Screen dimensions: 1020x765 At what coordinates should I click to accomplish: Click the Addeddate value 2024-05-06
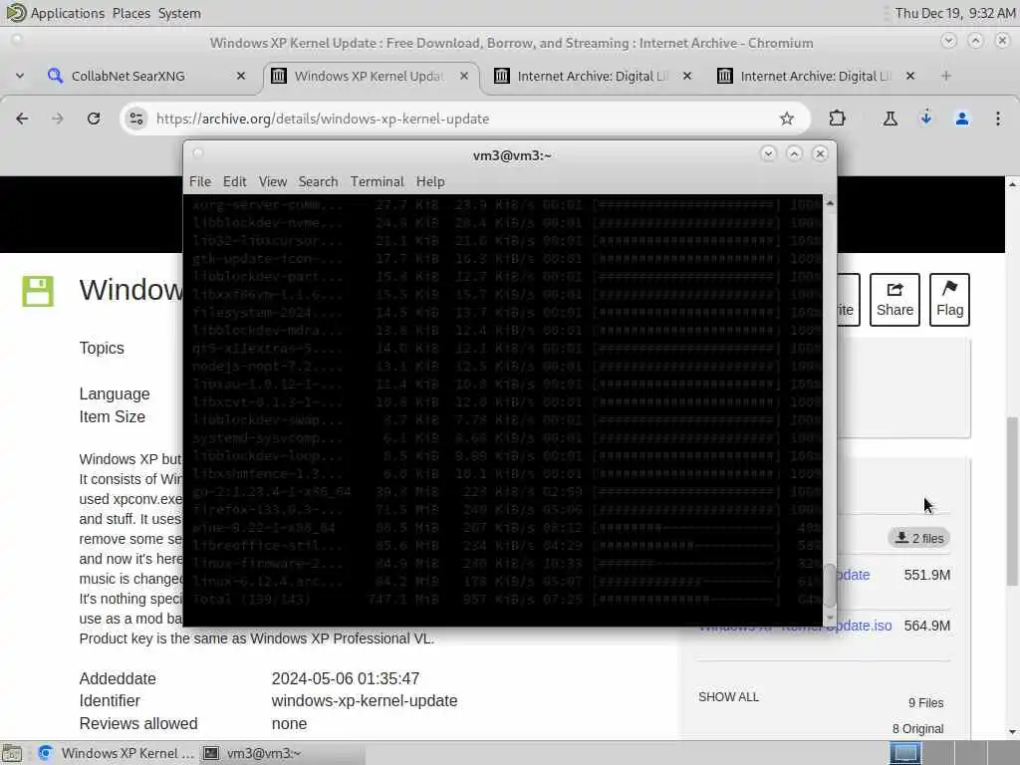point(346,678)
